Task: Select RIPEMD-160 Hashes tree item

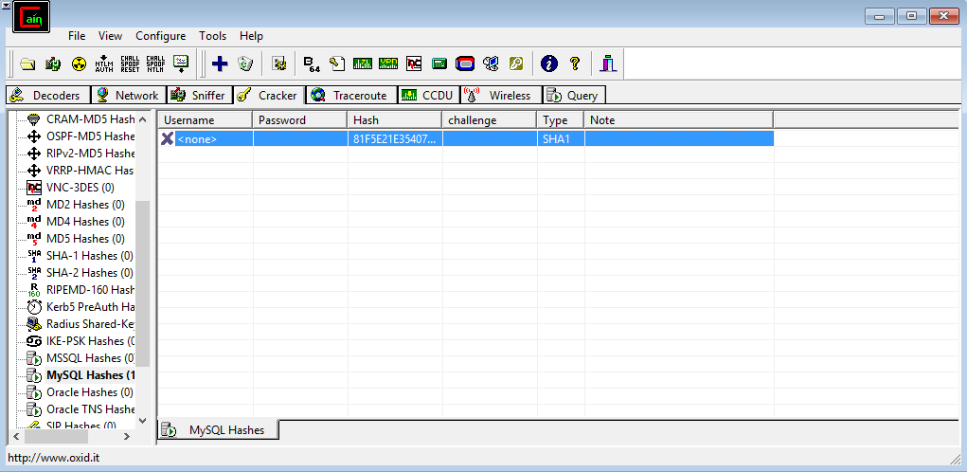Action: [91, 290]
